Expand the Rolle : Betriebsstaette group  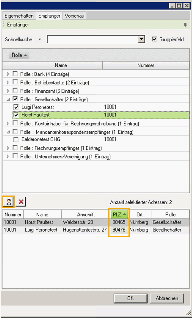[8, 83]
